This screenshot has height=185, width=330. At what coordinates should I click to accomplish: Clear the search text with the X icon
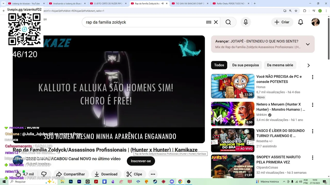(216, 22)
